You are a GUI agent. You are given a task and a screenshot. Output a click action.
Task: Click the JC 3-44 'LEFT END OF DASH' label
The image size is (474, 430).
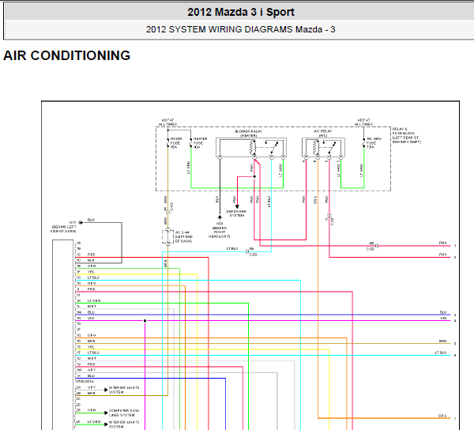coord(183,237)
